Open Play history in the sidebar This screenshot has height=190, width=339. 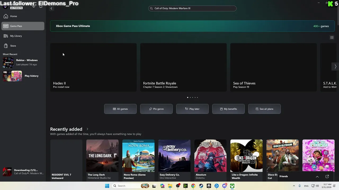pyautogui.click(x=23, y=76)
